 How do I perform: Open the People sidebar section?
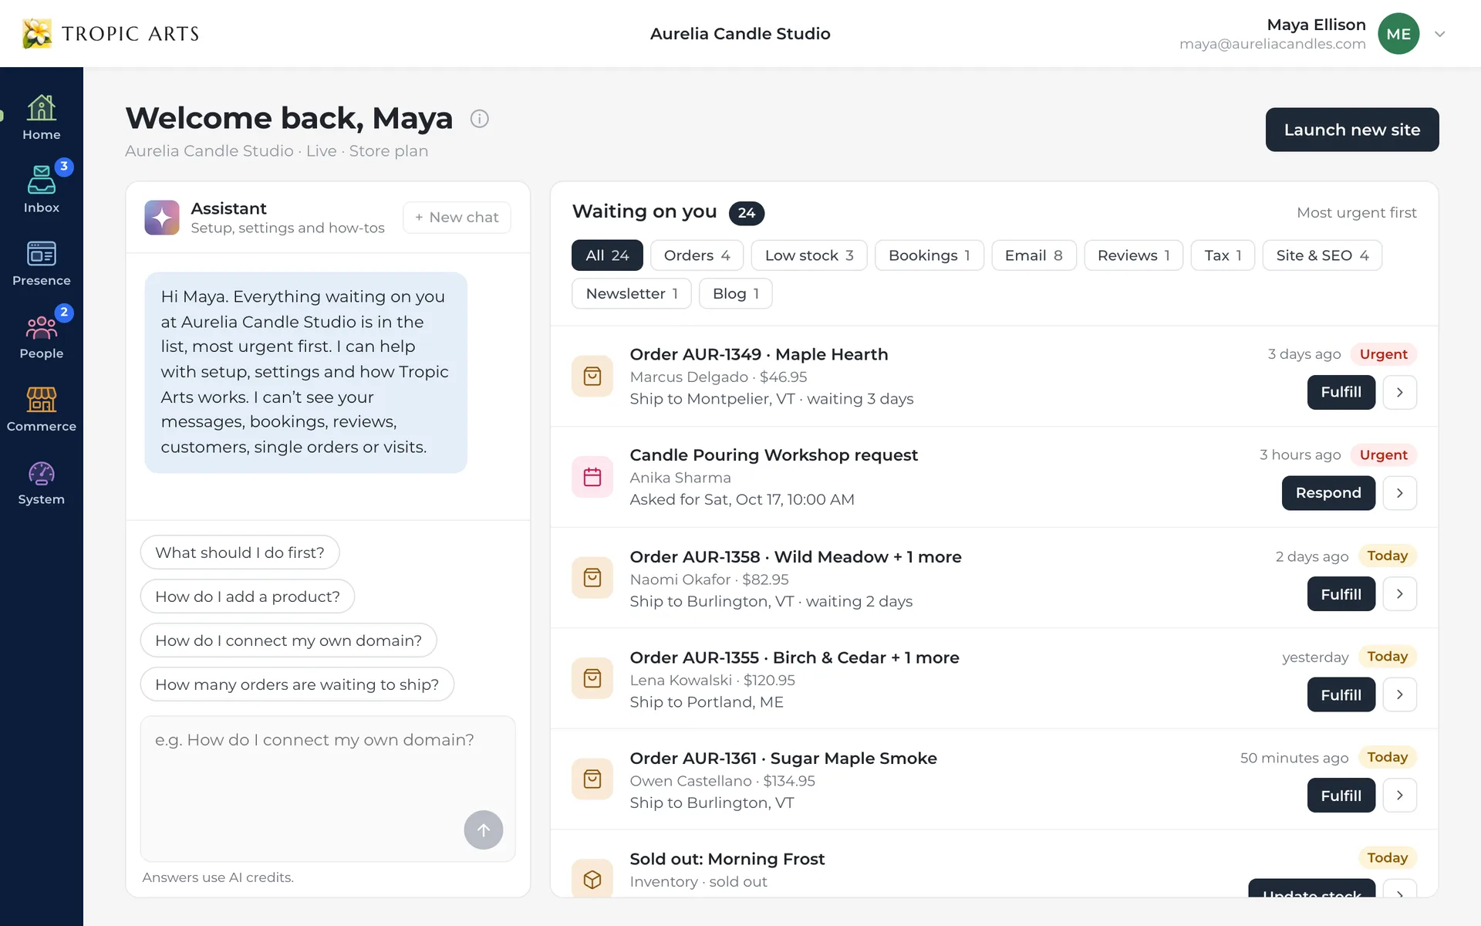pyautogui.click(x=42, y=336)
